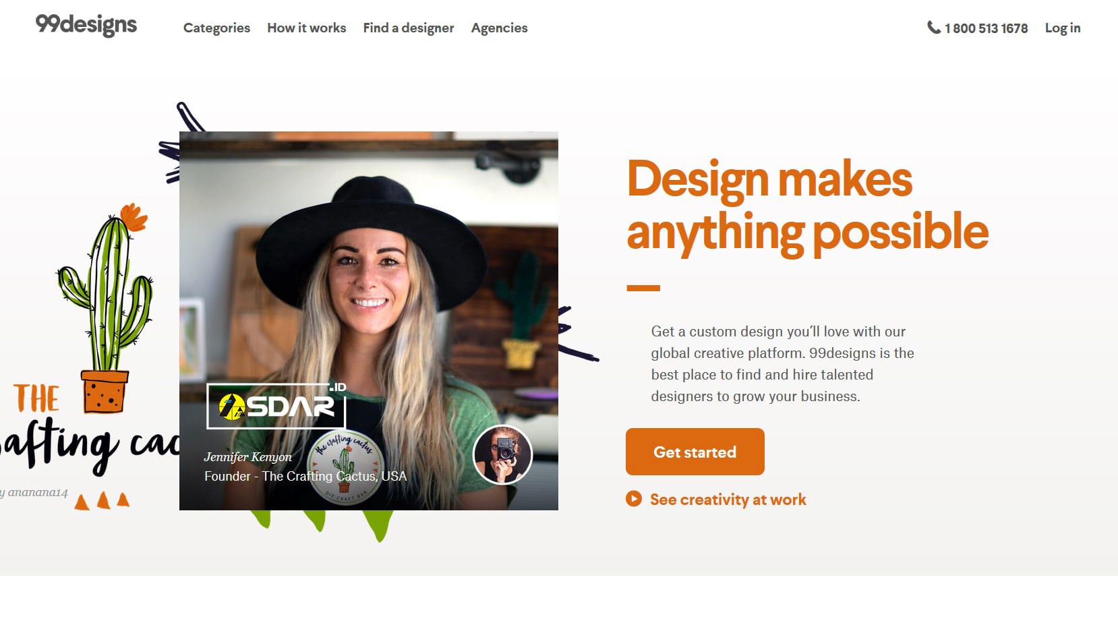Click the Log in link
The image size is (1118, 631).
1063,28
